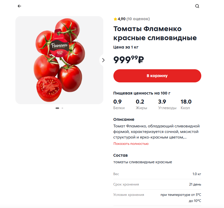Open the 10 оценок ratings count
This screenshot has width=224, height=208.
pos(138,19)
